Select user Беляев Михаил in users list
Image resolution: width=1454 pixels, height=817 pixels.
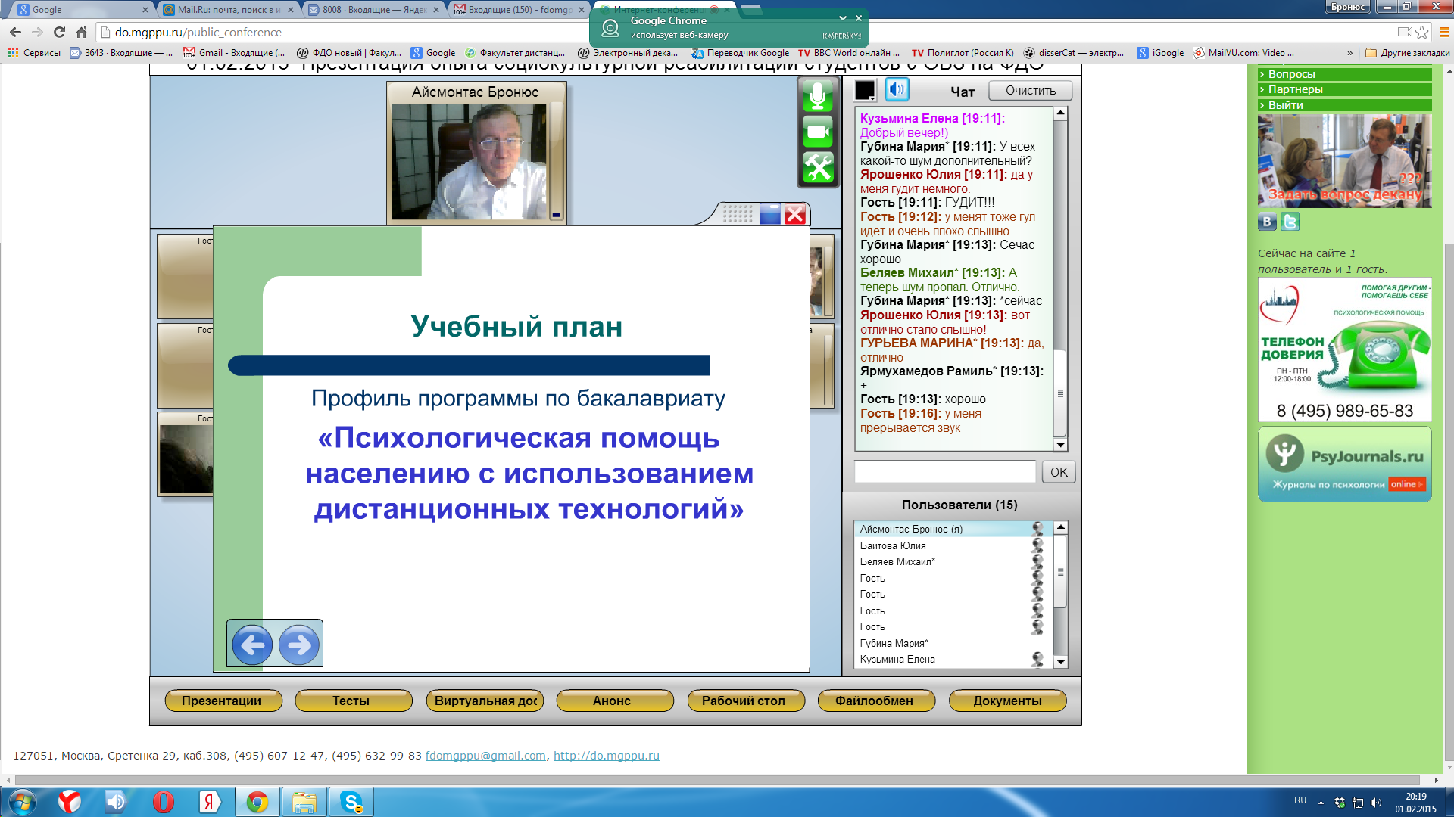click(953, 561)
